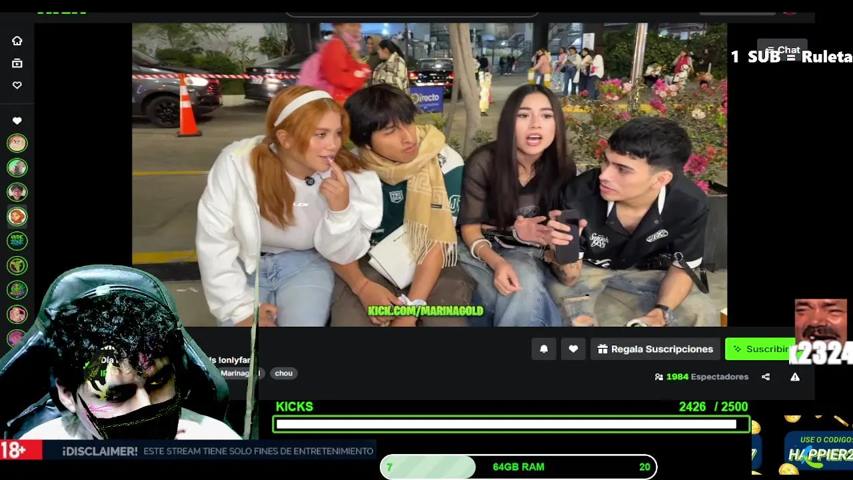Click the green Suscribir button

(x=760, y=349)
